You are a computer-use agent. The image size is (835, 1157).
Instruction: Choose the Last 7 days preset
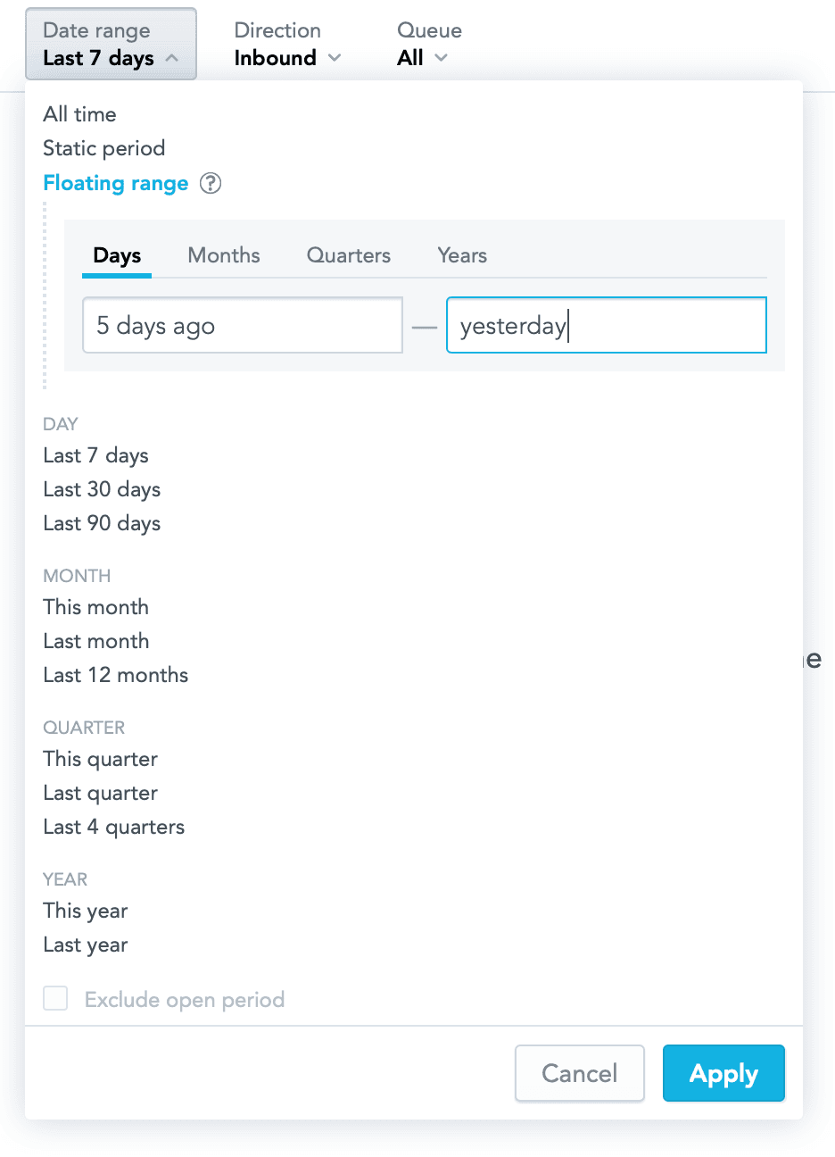tap(95, 455)
